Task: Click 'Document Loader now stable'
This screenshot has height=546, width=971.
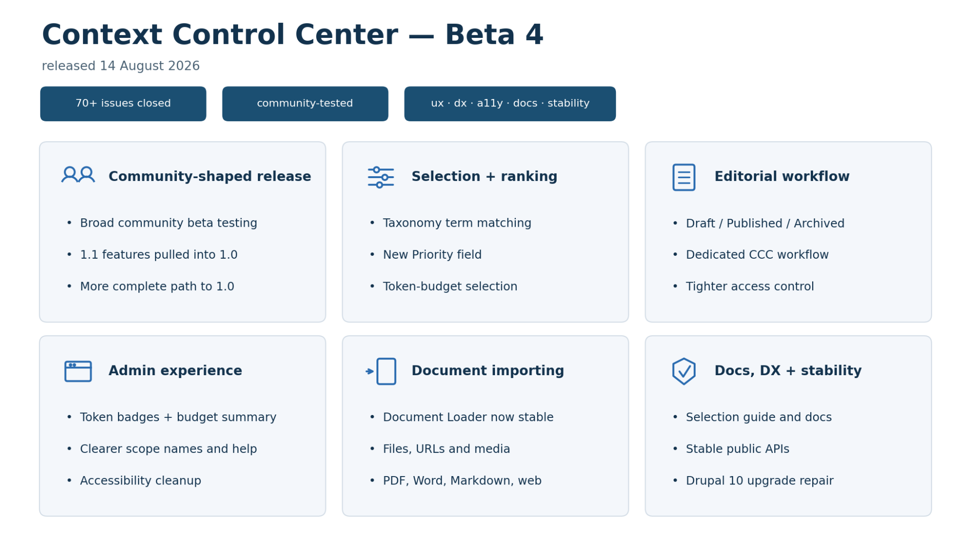Action: (468, 417)
